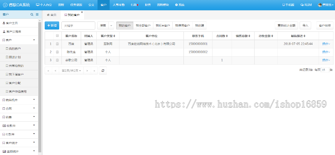Viewport: 335px width, 155px height.
Task: Click the 管理员 avatar account menu
Action: click(325, 5)
